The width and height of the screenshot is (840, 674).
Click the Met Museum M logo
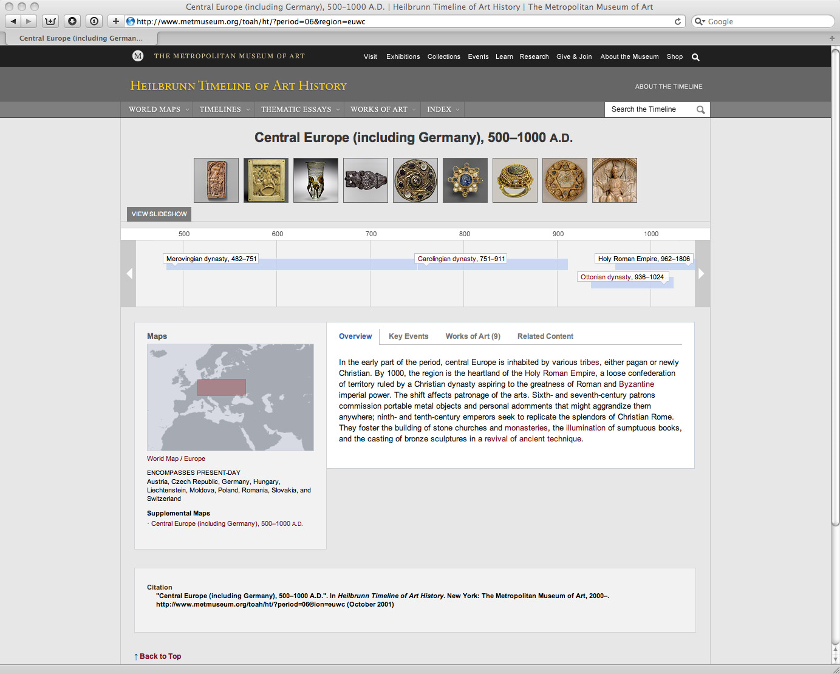[x=138, y=56]
